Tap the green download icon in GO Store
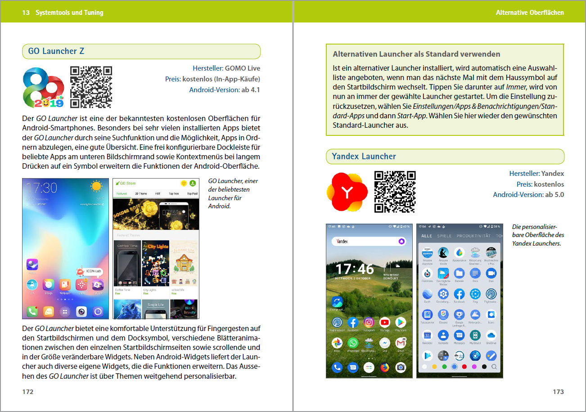The width and height of the screenshot is (586, 412). click(193, 183)
